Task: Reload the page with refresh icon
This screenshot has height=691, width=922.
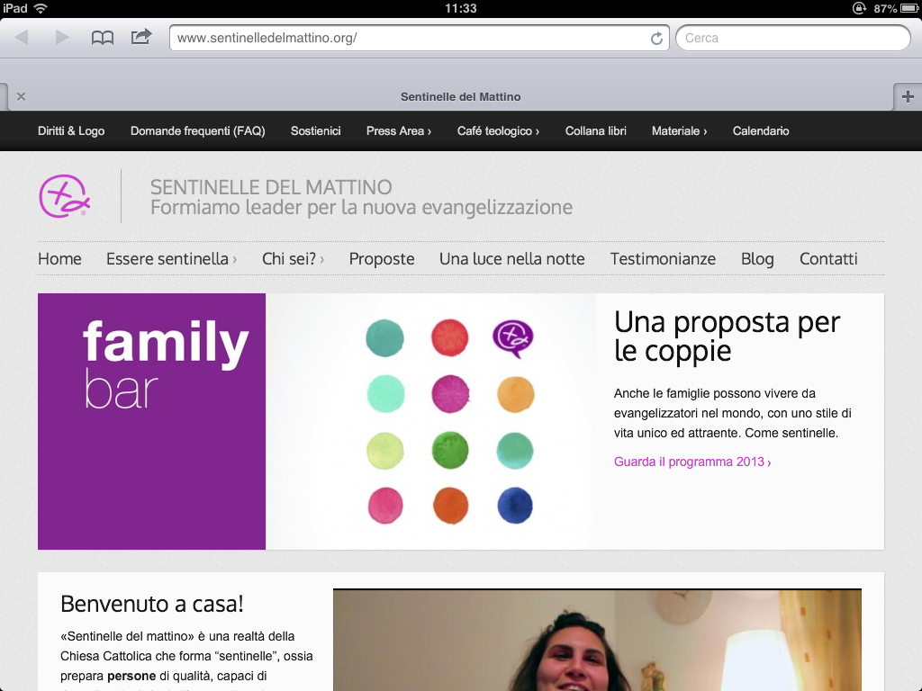Action: [x=656, y=38]
